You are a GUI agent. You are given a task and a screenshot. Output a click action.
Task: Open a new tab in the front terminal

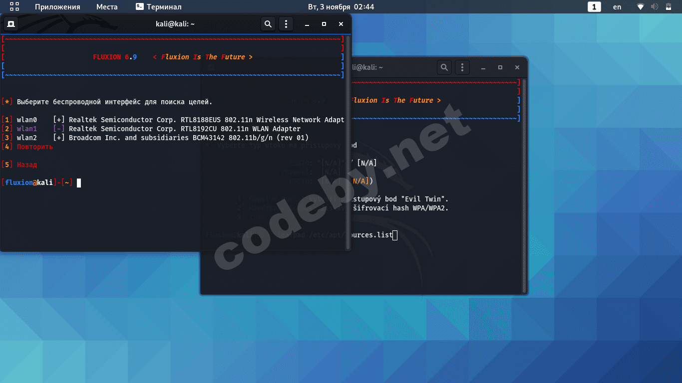pyautogui.click(x=11, y=24)
